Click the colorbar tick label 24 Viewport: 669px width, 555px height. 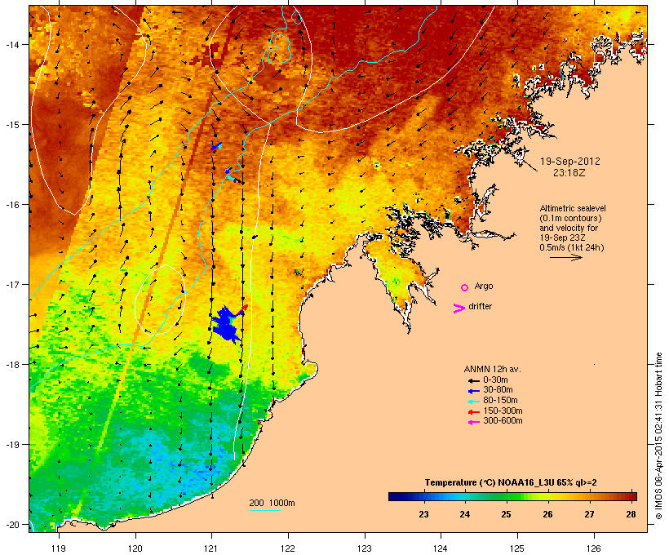(x=465, y=514)
